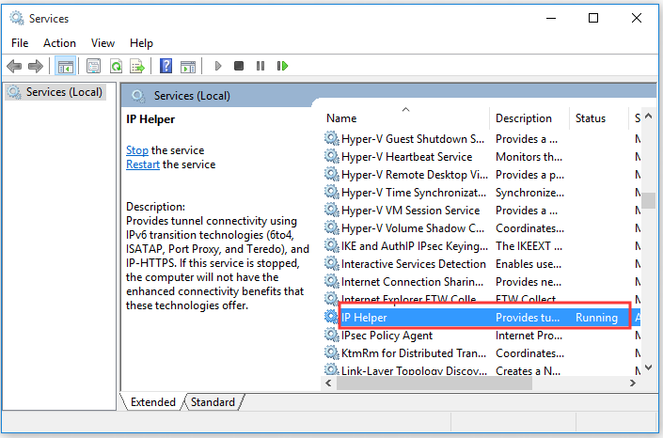
Task: Sort by the Status column header
Action: pos(599,117)
